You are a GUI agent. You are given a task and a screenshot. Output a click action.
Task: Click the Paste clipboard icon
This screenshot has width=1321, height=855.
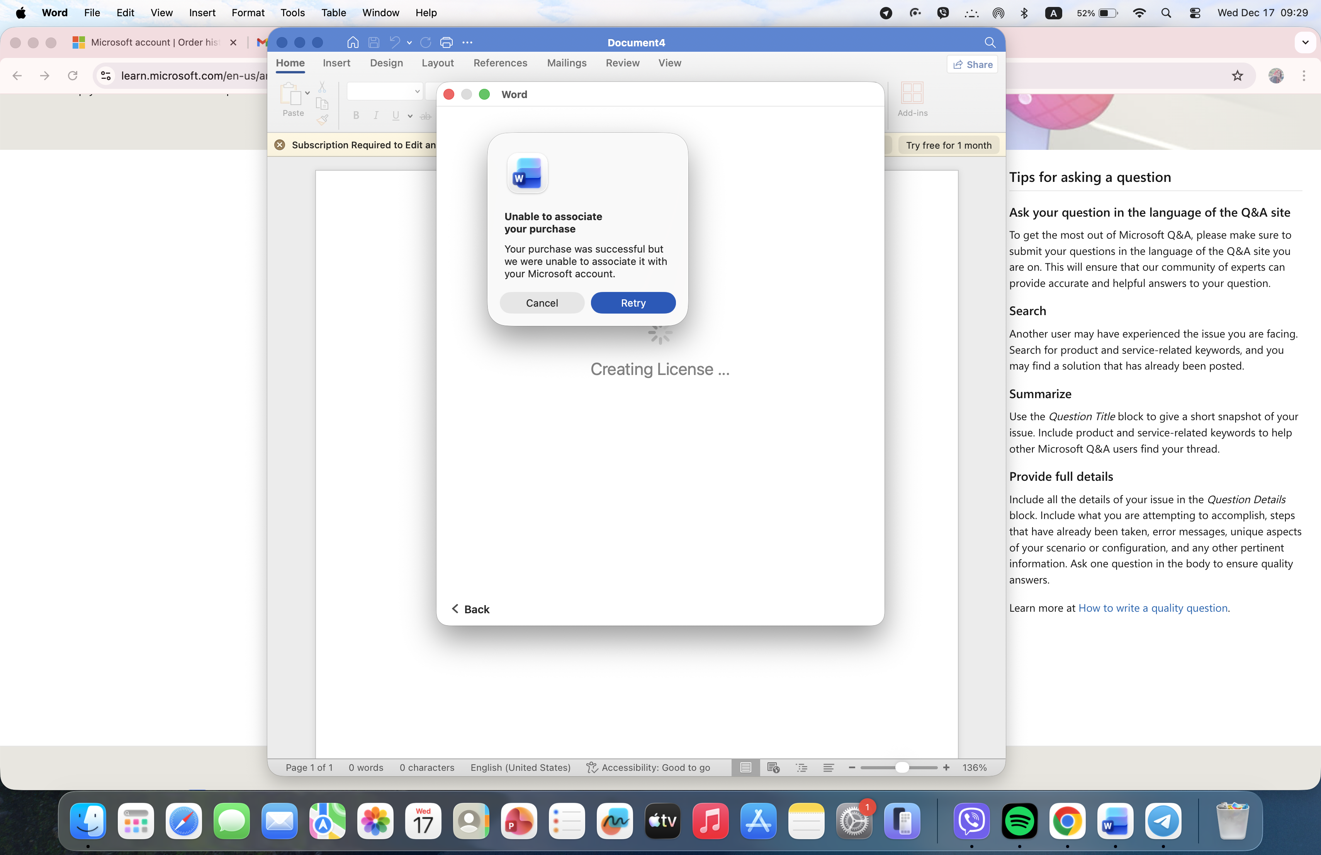(x=291, y=94)
